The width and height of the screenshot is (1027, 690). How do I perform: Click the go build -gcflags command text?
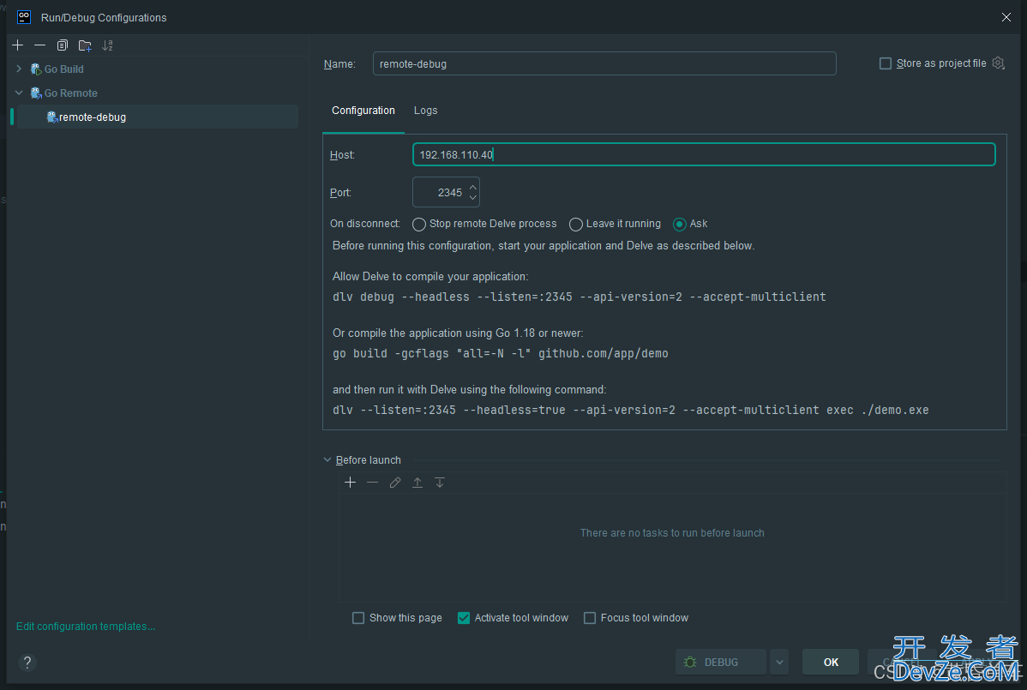pos(501,353)
